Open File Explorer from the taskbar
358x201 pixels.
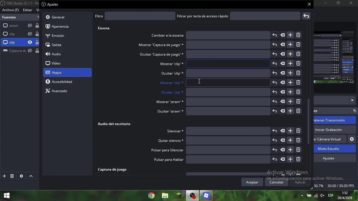pyautogui.click(x=165, y=195)
